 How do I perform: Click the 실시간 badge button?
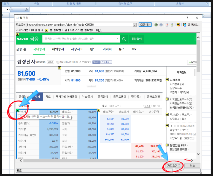click(96, 62)
